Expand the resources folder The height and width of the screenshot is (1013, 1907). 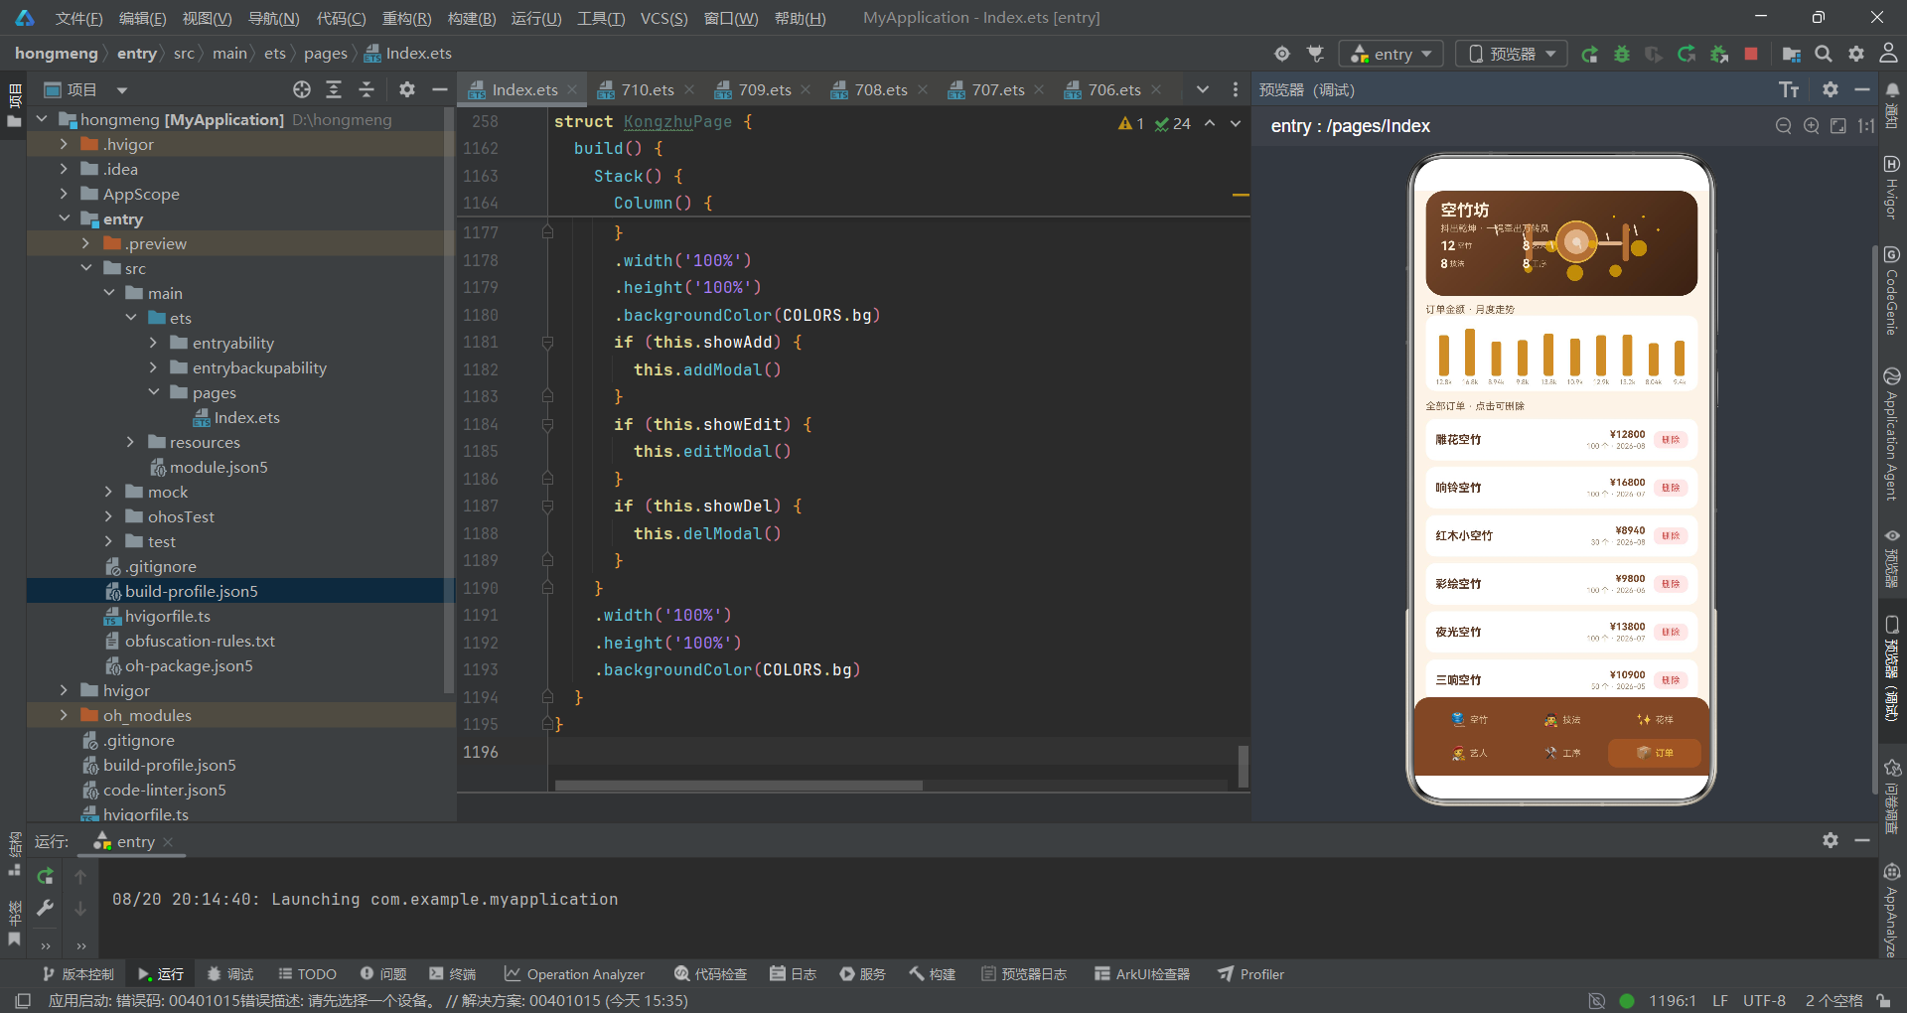click(130, 442)
